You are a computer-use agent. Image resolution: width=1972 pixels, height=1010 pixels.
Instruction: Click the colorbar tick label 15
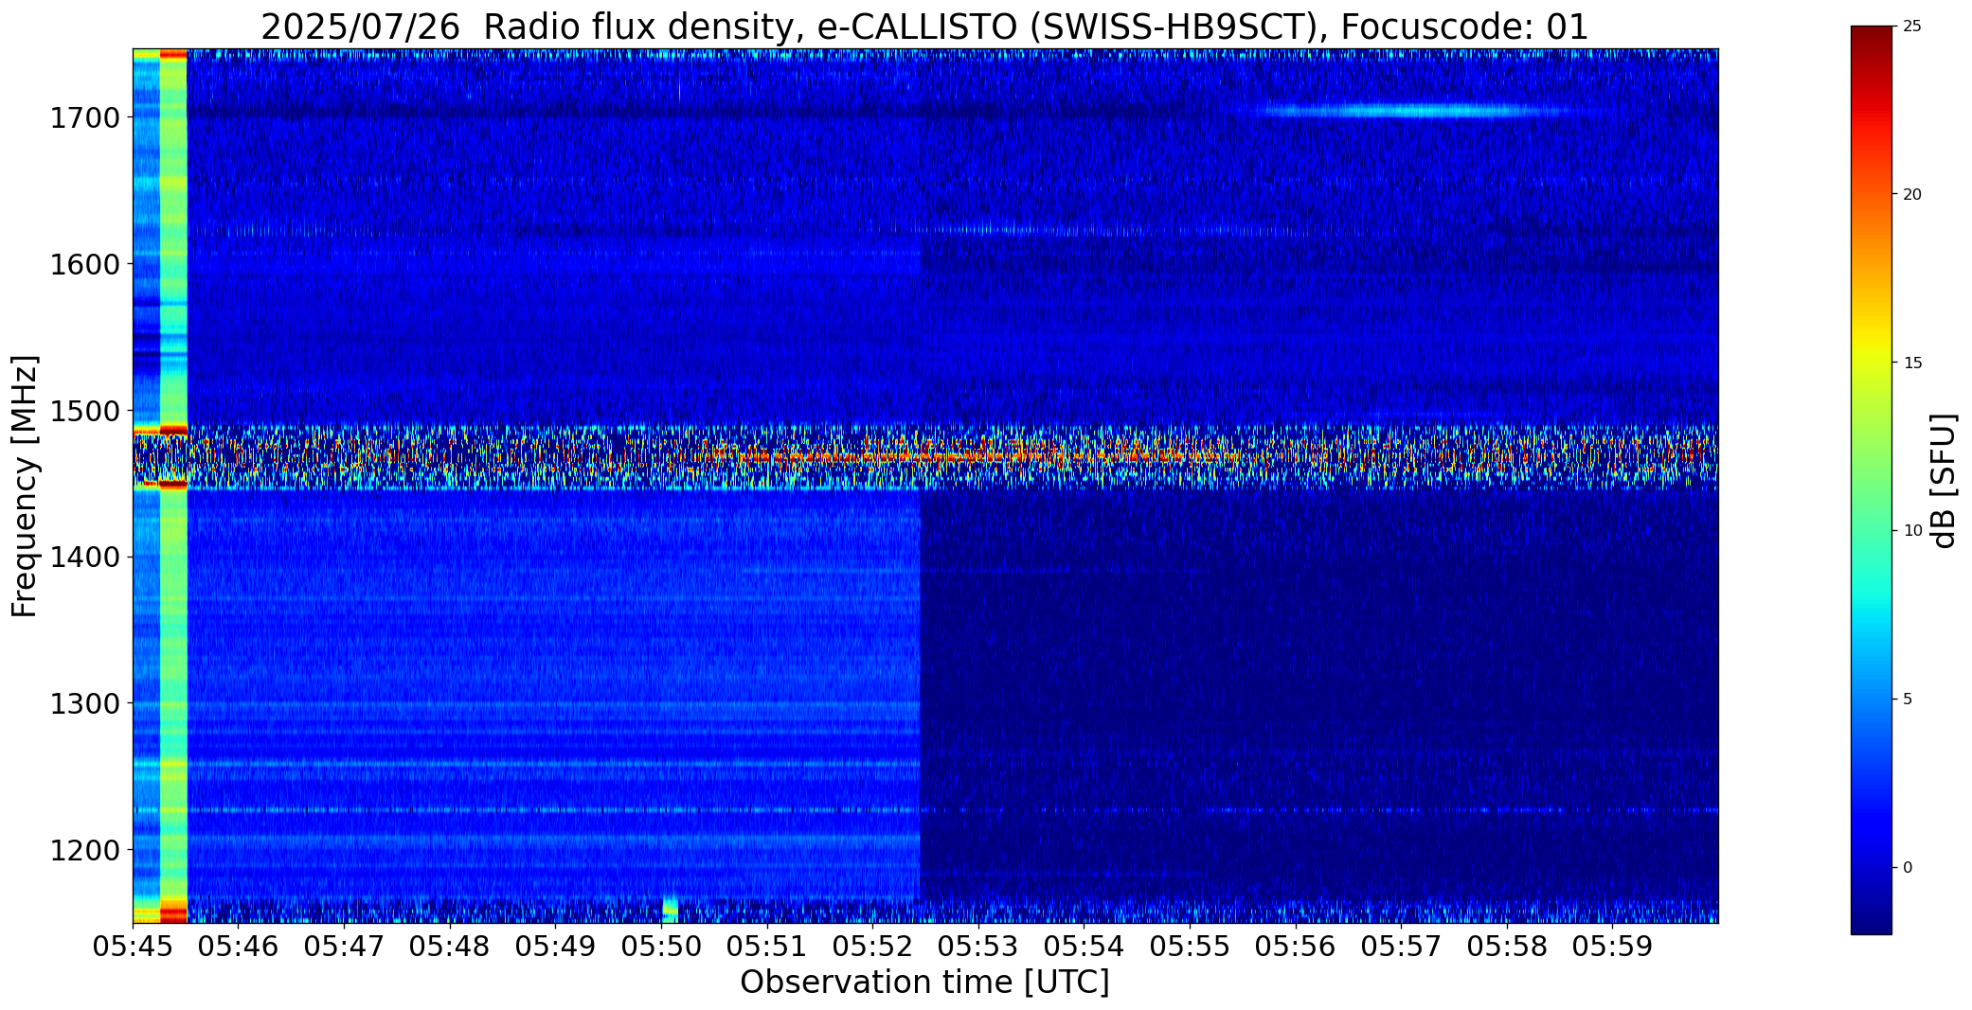1911,363
